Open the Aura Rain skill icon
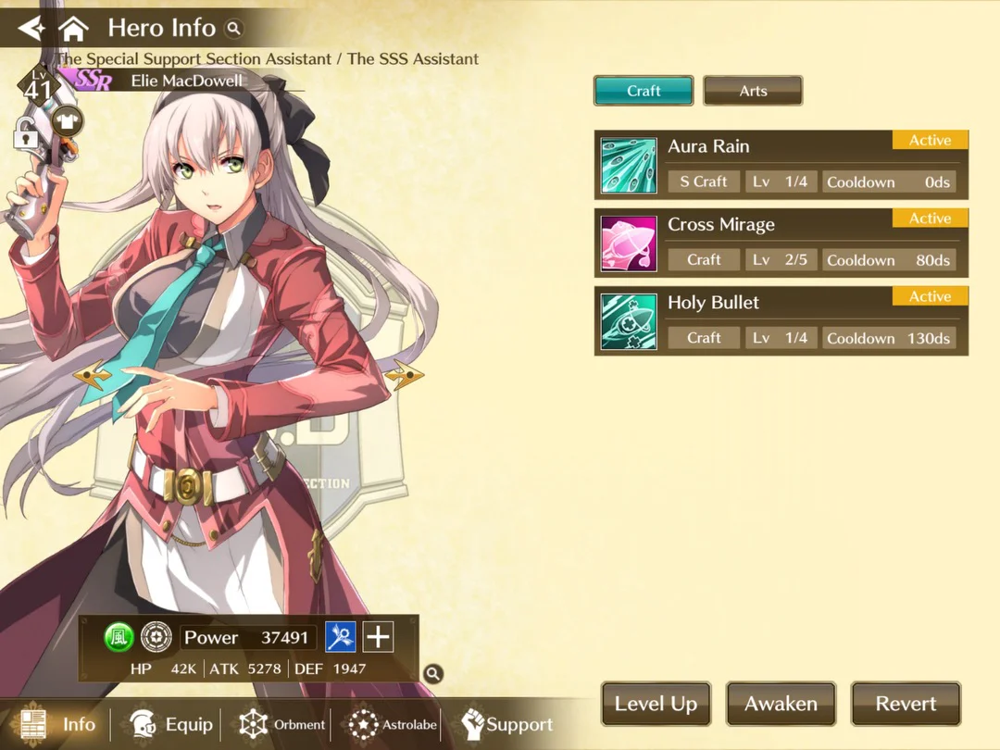The width and height of the screenshot is (1000, 750). [629, 166]
